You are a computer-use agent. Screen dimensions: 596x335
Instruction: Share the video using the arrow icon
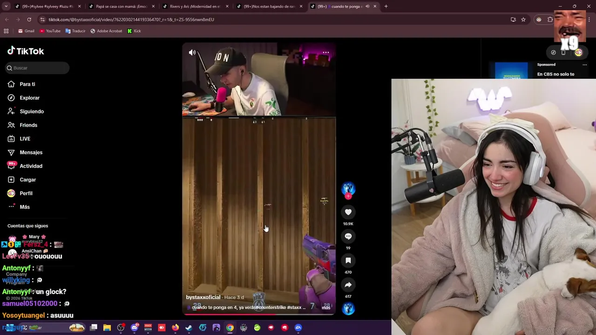tap(348, 285)
